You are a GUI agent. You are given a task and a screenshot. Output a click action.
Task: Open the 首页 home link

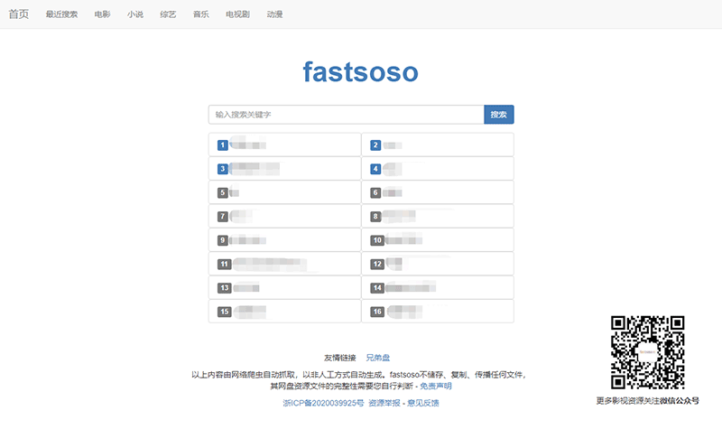(18, 14)
